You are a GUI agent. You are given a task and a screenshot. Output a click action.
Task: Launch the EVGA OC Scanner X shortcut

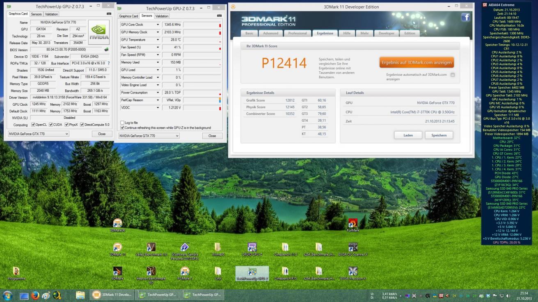click(353, 250)
